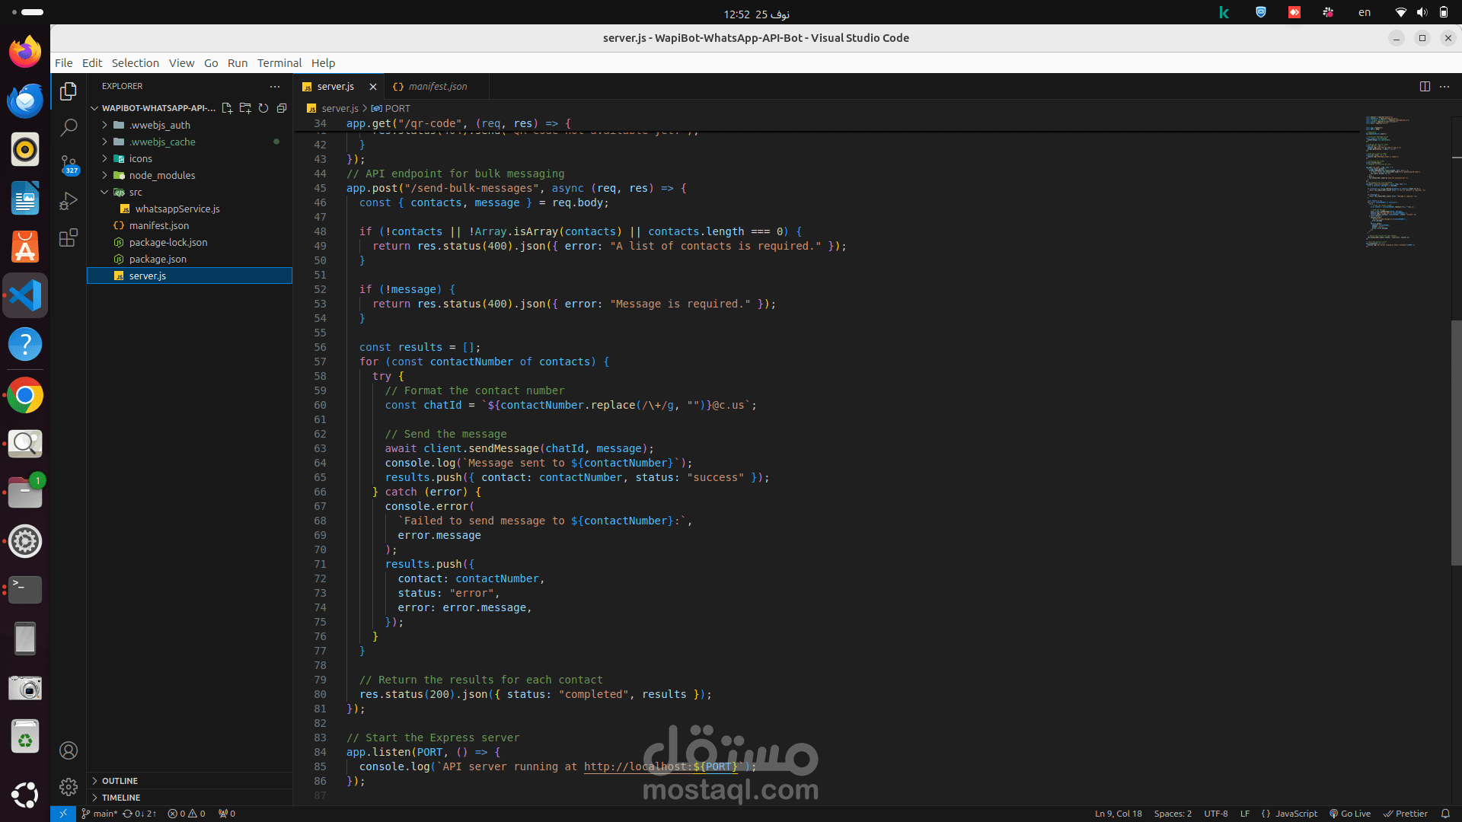
Task: Click Split Editor Right icon
Action: click(1425, 86)
